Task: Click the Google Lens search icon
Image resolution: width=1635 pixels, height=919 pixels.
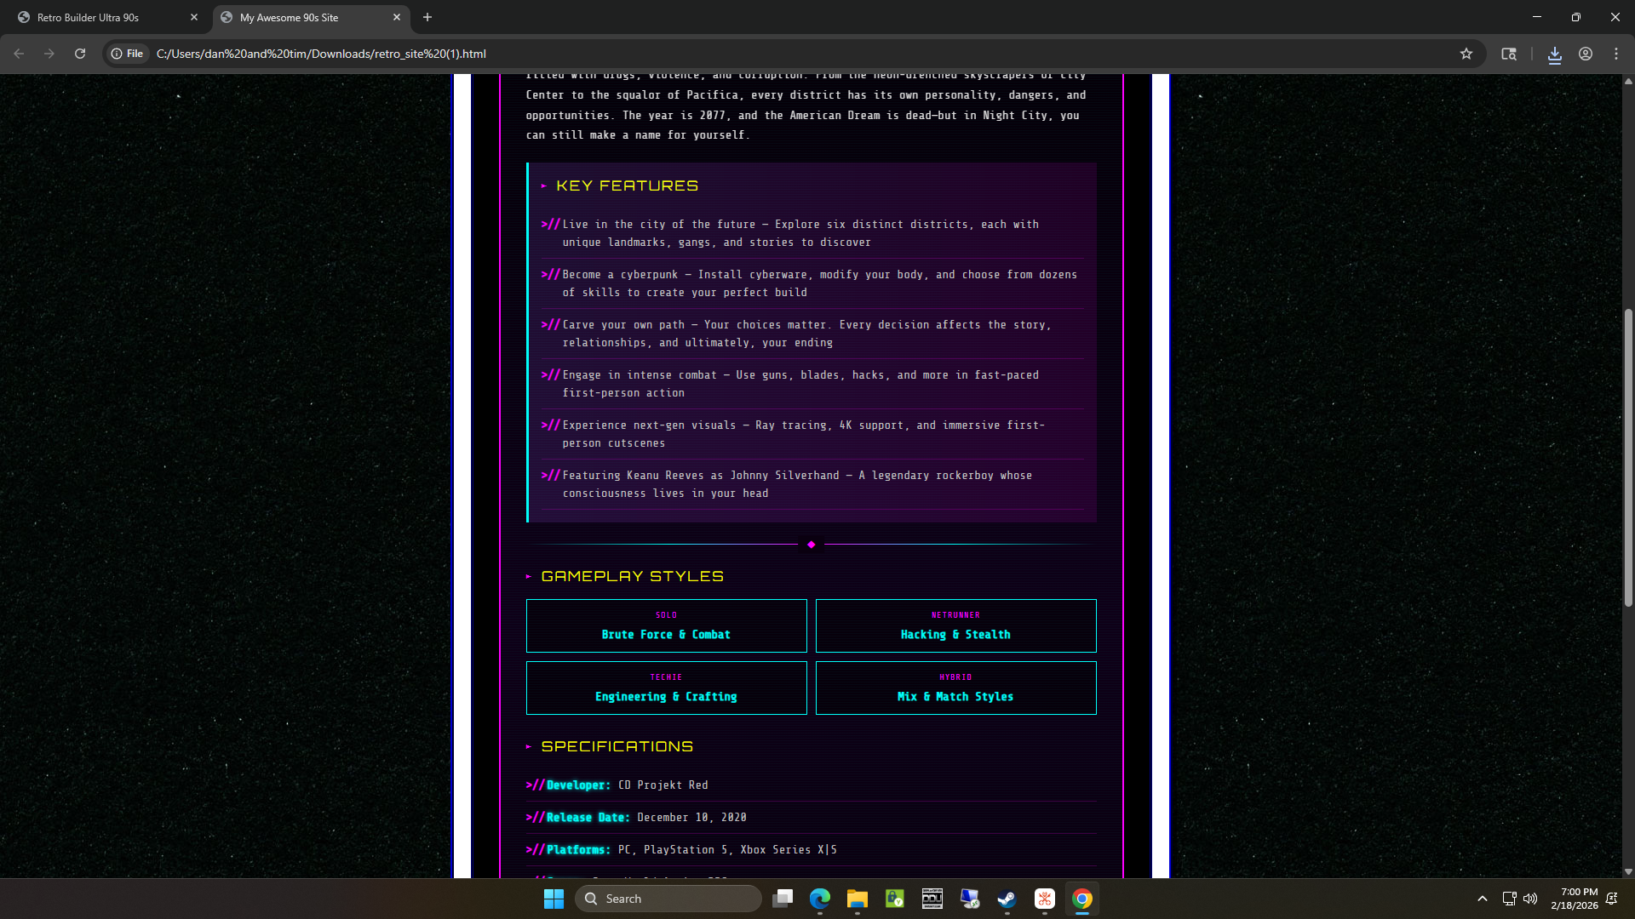Action: (1509, 54)
